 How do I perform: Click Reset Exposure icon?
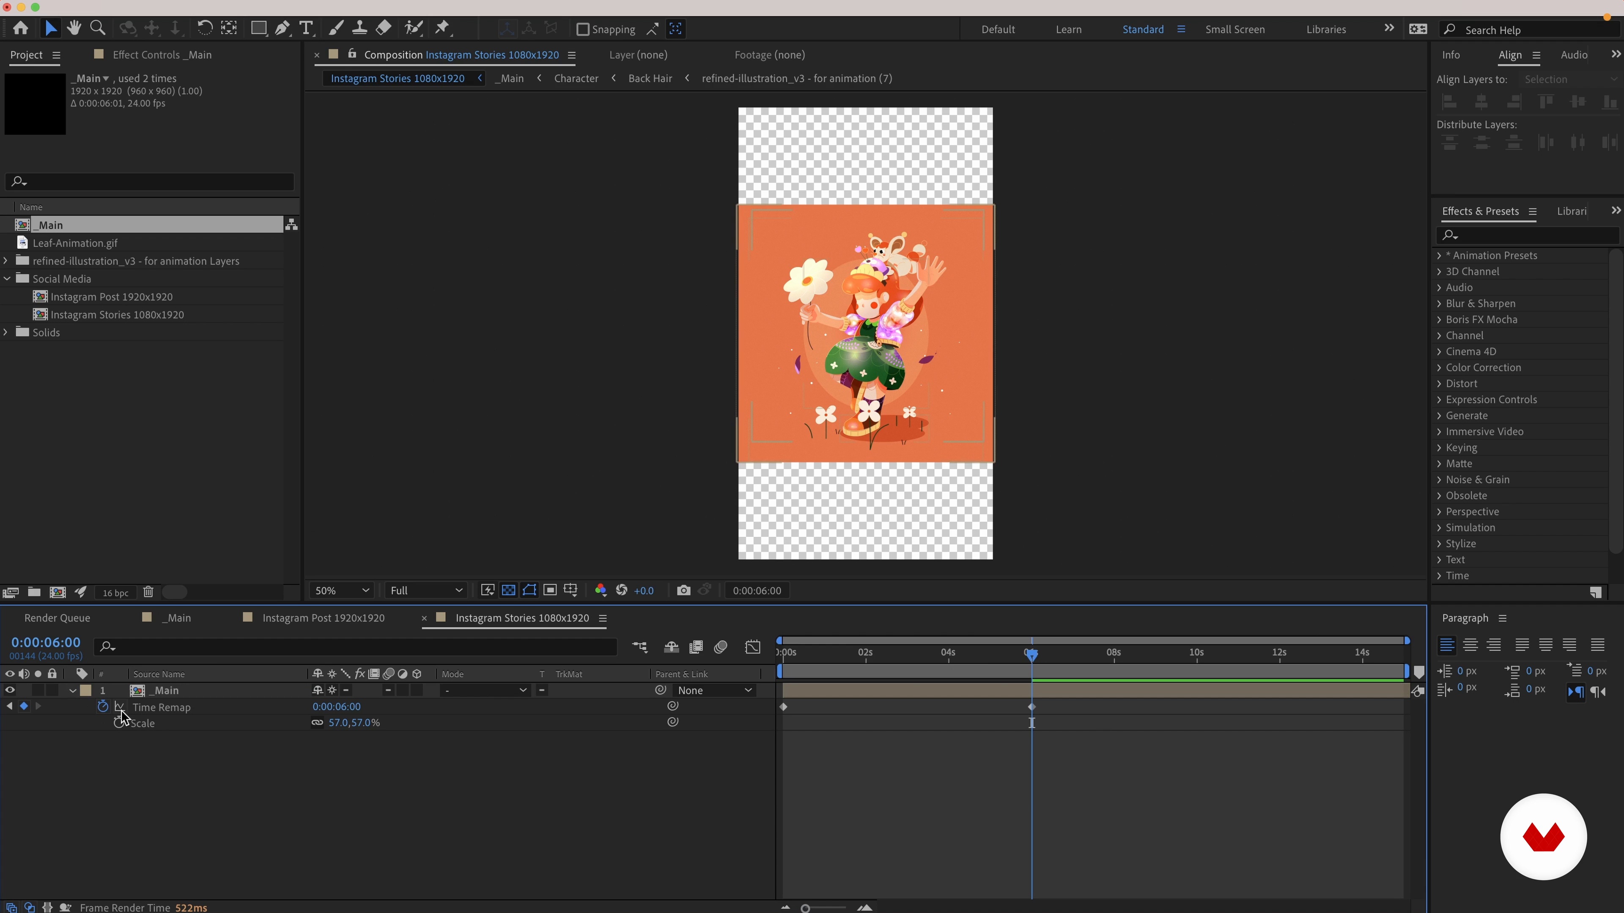point(622,590)
